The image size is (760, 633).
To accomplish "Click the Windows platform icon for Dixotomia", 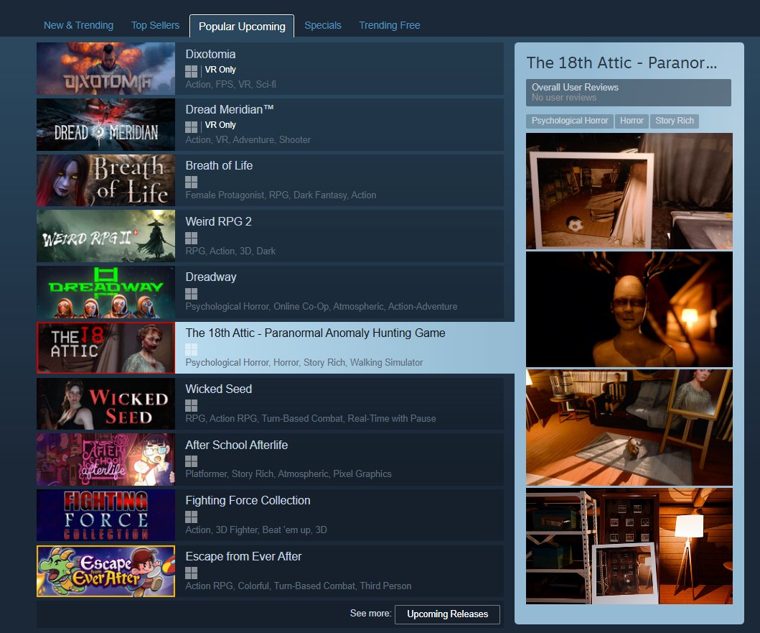I will pos(191,71).
